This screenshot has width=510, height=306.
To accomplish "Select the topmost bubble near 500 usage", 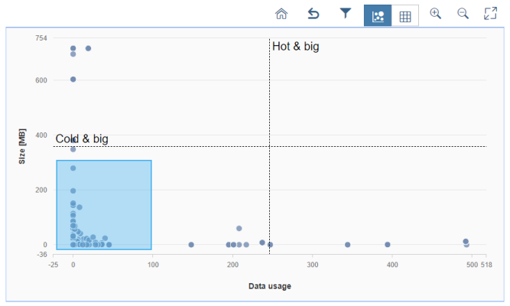I will tap(466, 242).
